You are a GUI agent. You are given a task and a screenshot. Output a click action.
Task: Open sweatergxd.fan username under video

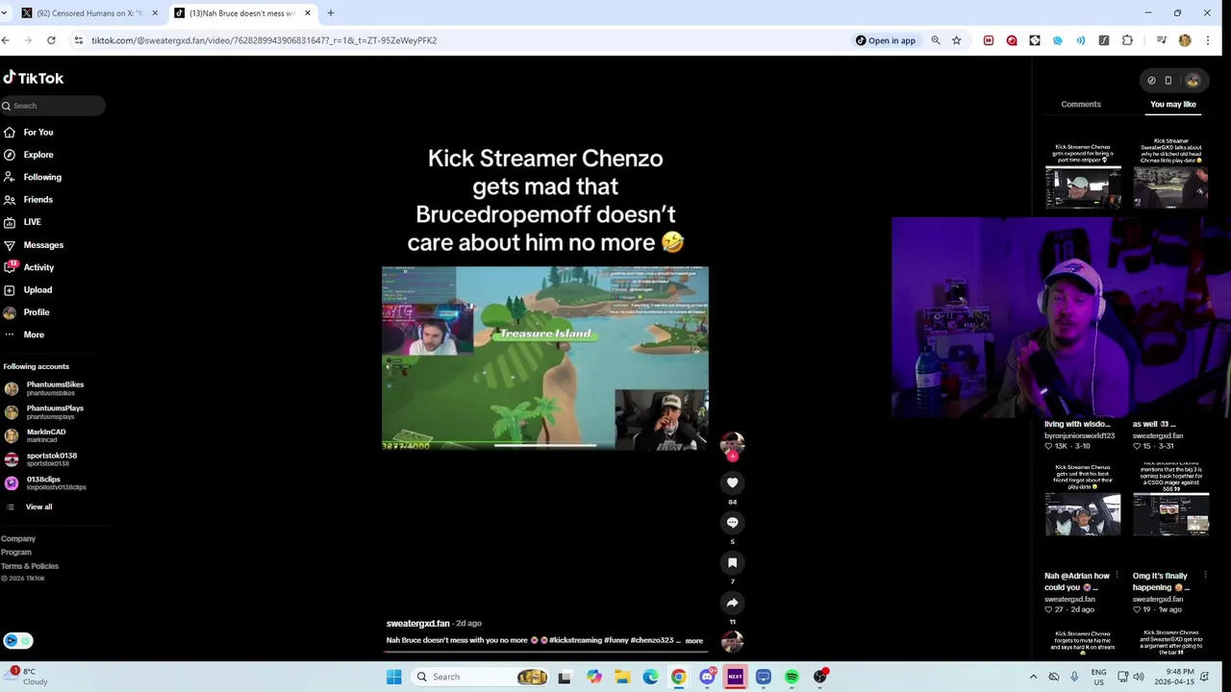[x=418, y=624]
